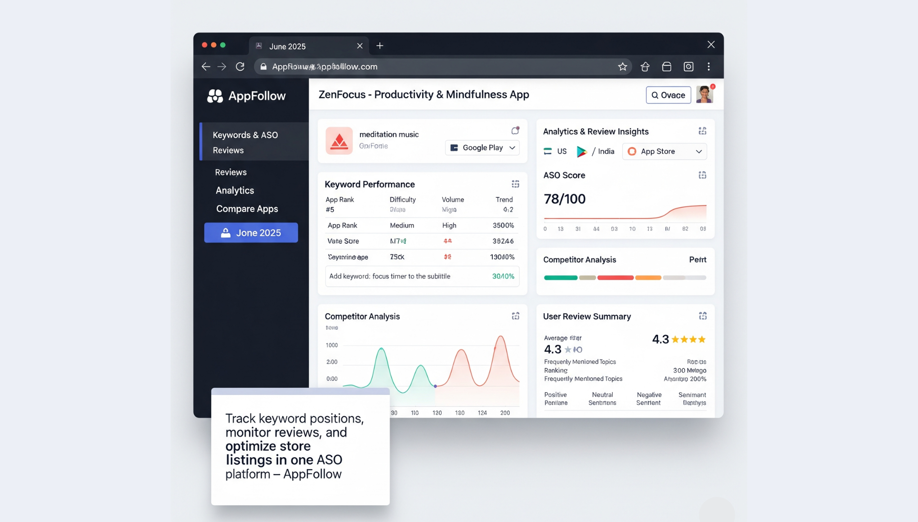Close the June 2025 browser tab

pyautogui.click(x=359, y=46)
